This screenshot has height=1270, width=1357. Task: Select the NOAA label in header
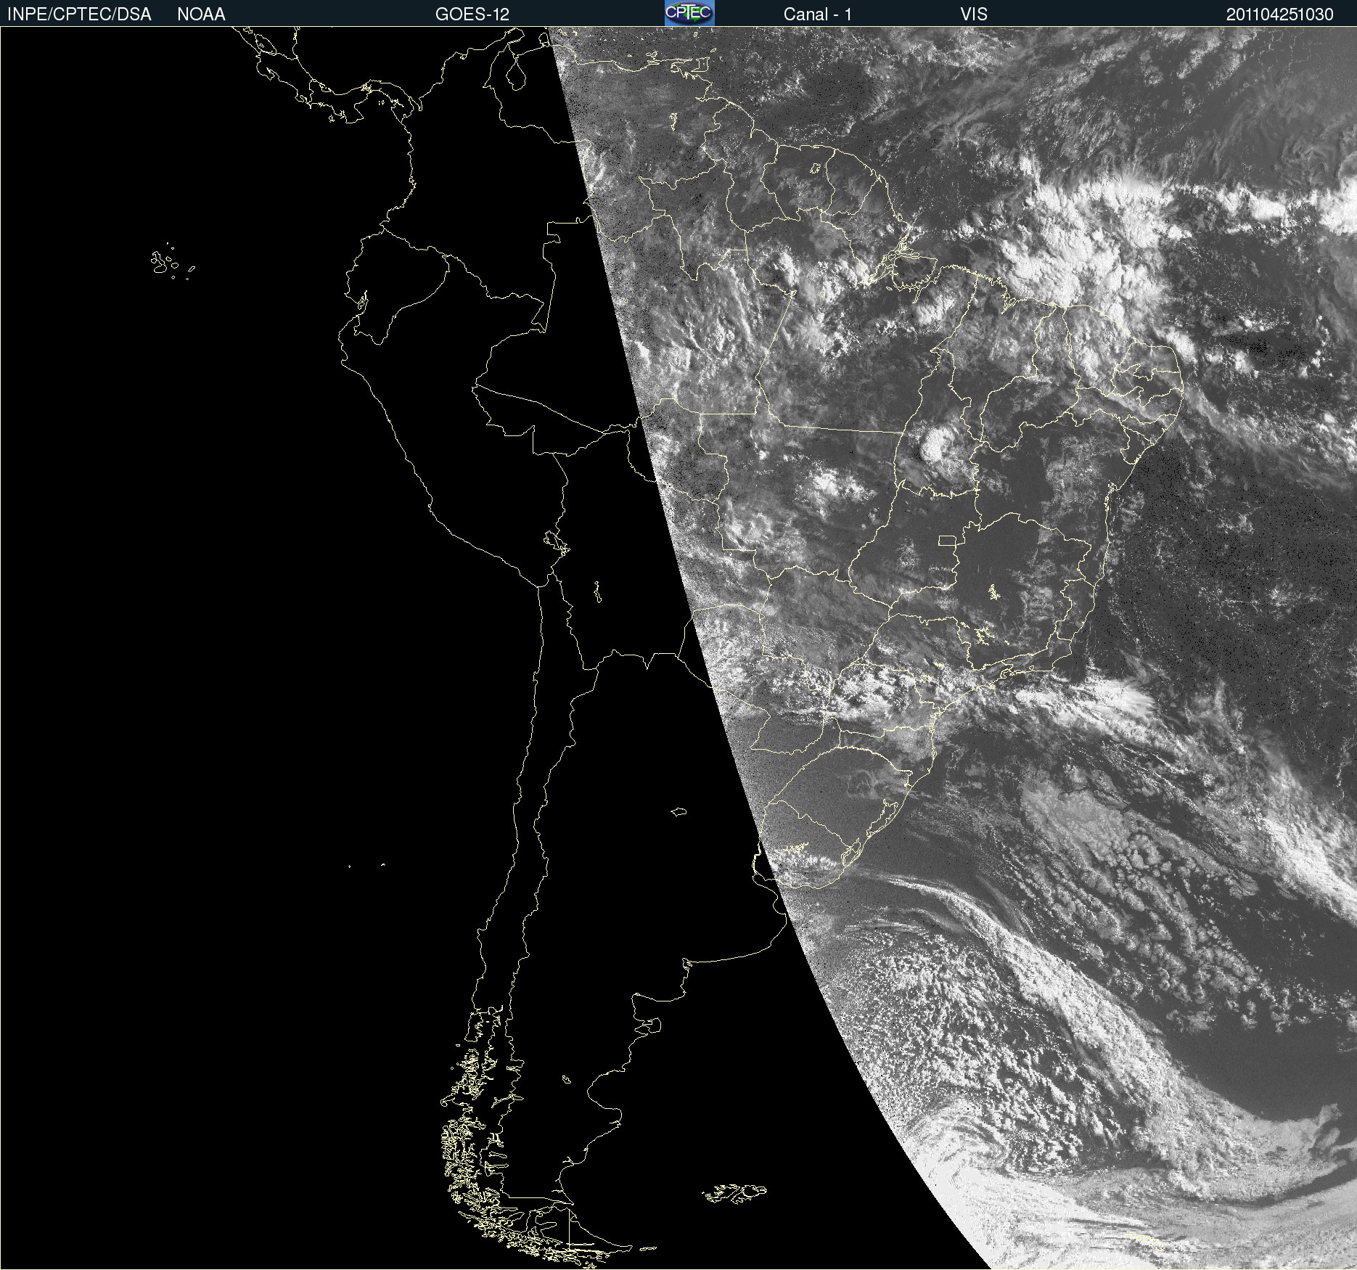[201, 15]
